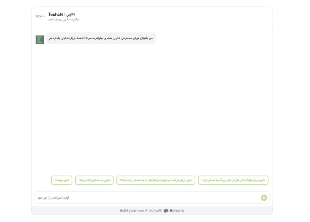This screenshot has height=222, width=310.
Task: Click the 'سلام به تکچی خوش آمدید' subtitle
Action: coord(64,19)
